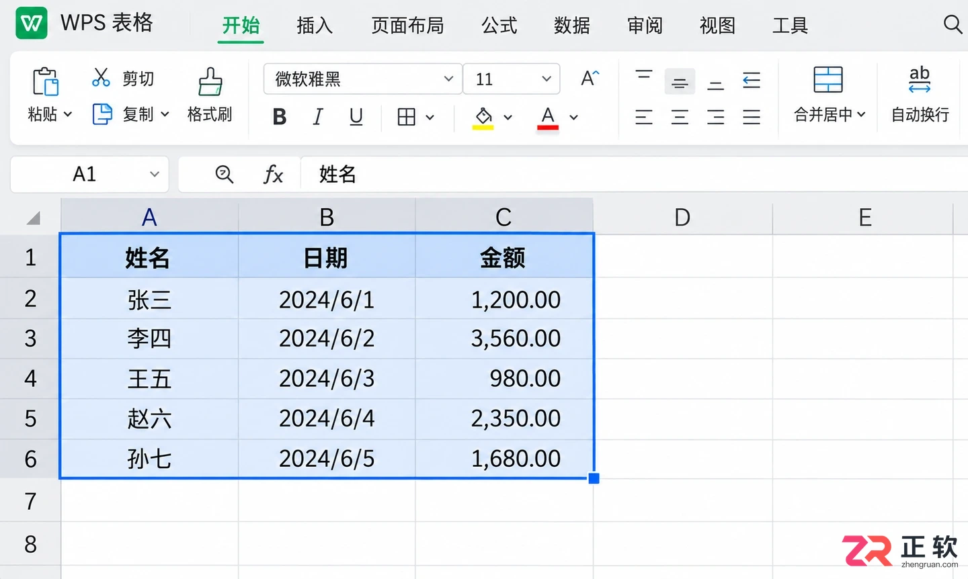Increase font size with the A^ icon
Viewport: 968px width, 579px height.
(x=590, y=79)
